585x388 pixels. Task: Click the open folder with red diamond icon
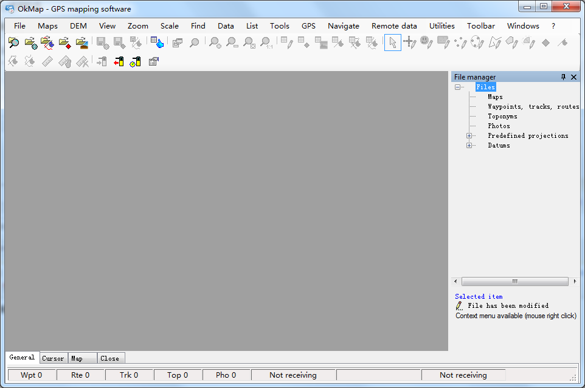64,43
